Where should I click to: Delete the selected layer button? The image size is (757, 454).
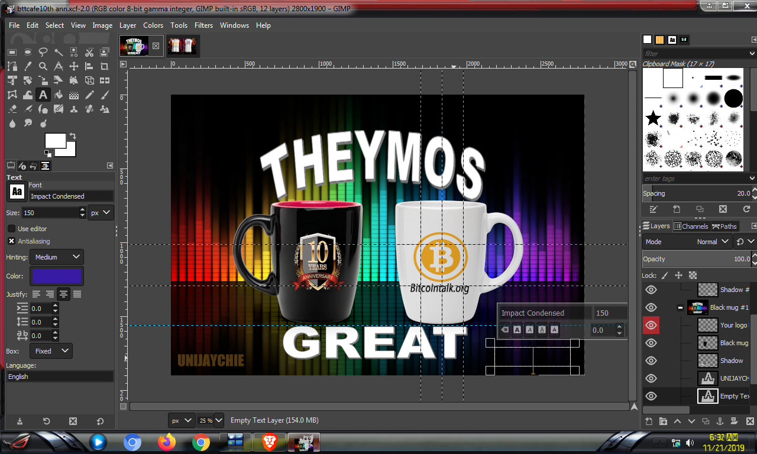[750, 421]
